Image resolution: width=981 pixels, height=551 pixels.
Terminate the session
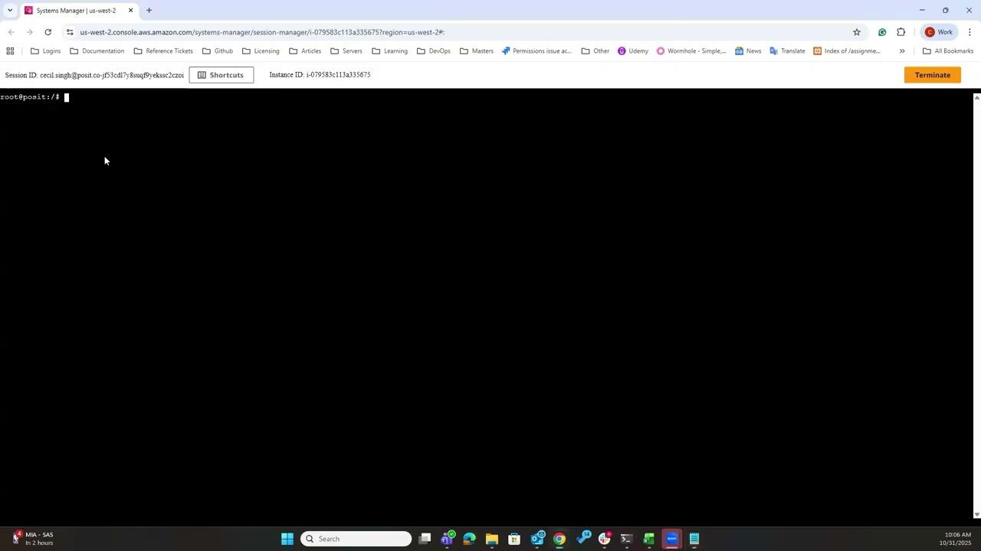(x=932, y=74)
